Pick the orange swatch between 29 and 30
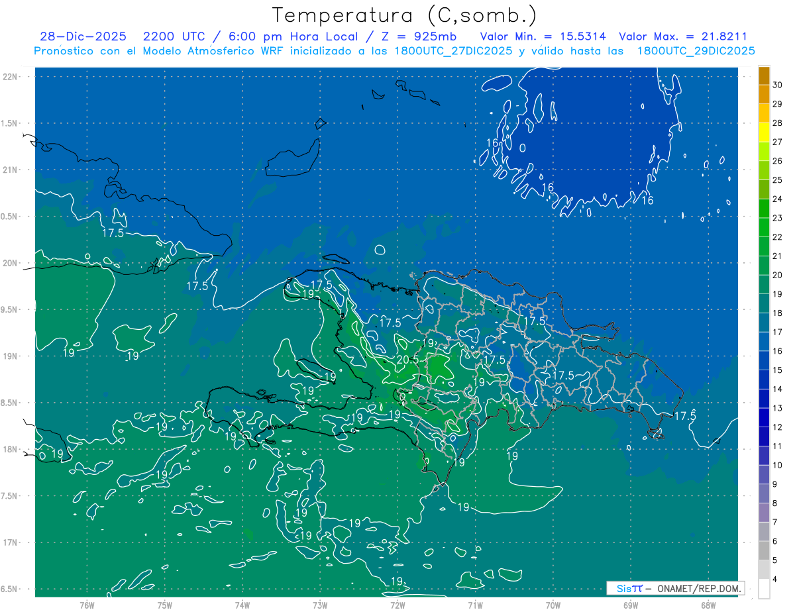The width and height of the screenshot is (795, 614). (765, 94)
